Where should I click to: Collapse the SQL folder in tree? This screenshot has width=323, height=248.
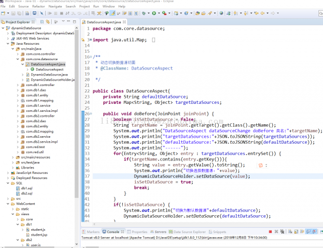click(7, 183)
